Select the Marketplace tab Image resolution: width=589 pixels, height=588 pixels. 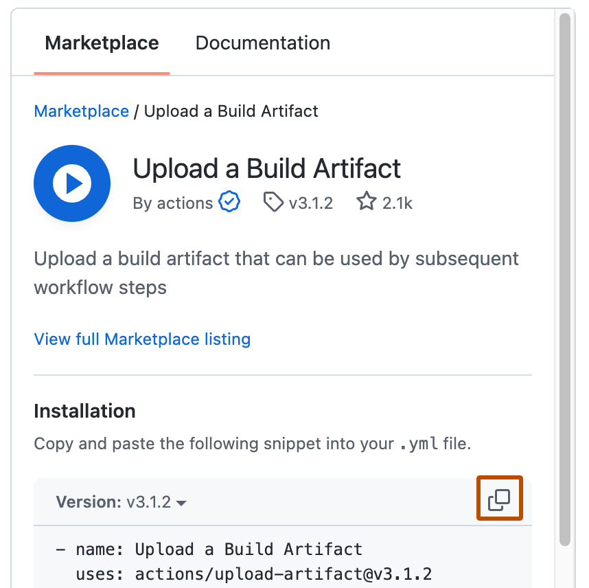tap(101, 43)
